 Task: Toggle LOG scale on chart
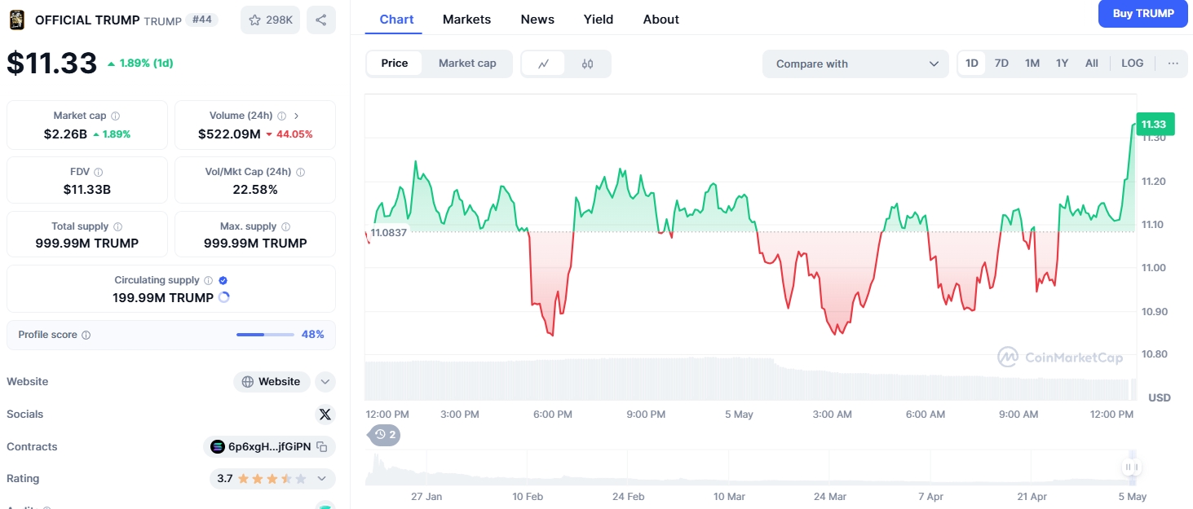point(1133,64)
